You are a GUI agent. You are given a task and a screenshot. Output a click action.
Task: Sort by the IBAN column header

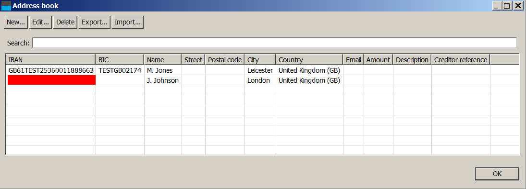(50, 60)
